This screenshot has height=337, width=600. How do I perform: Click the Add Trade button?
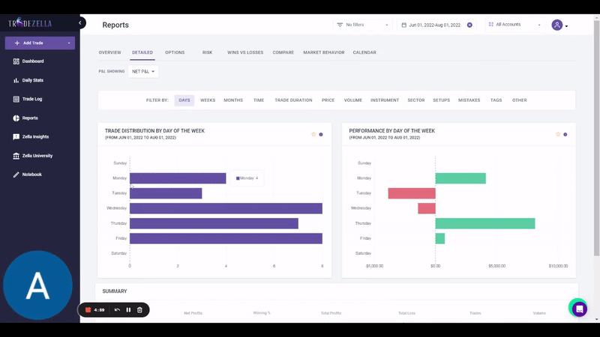pyautogui.click(x=39, y=43)
